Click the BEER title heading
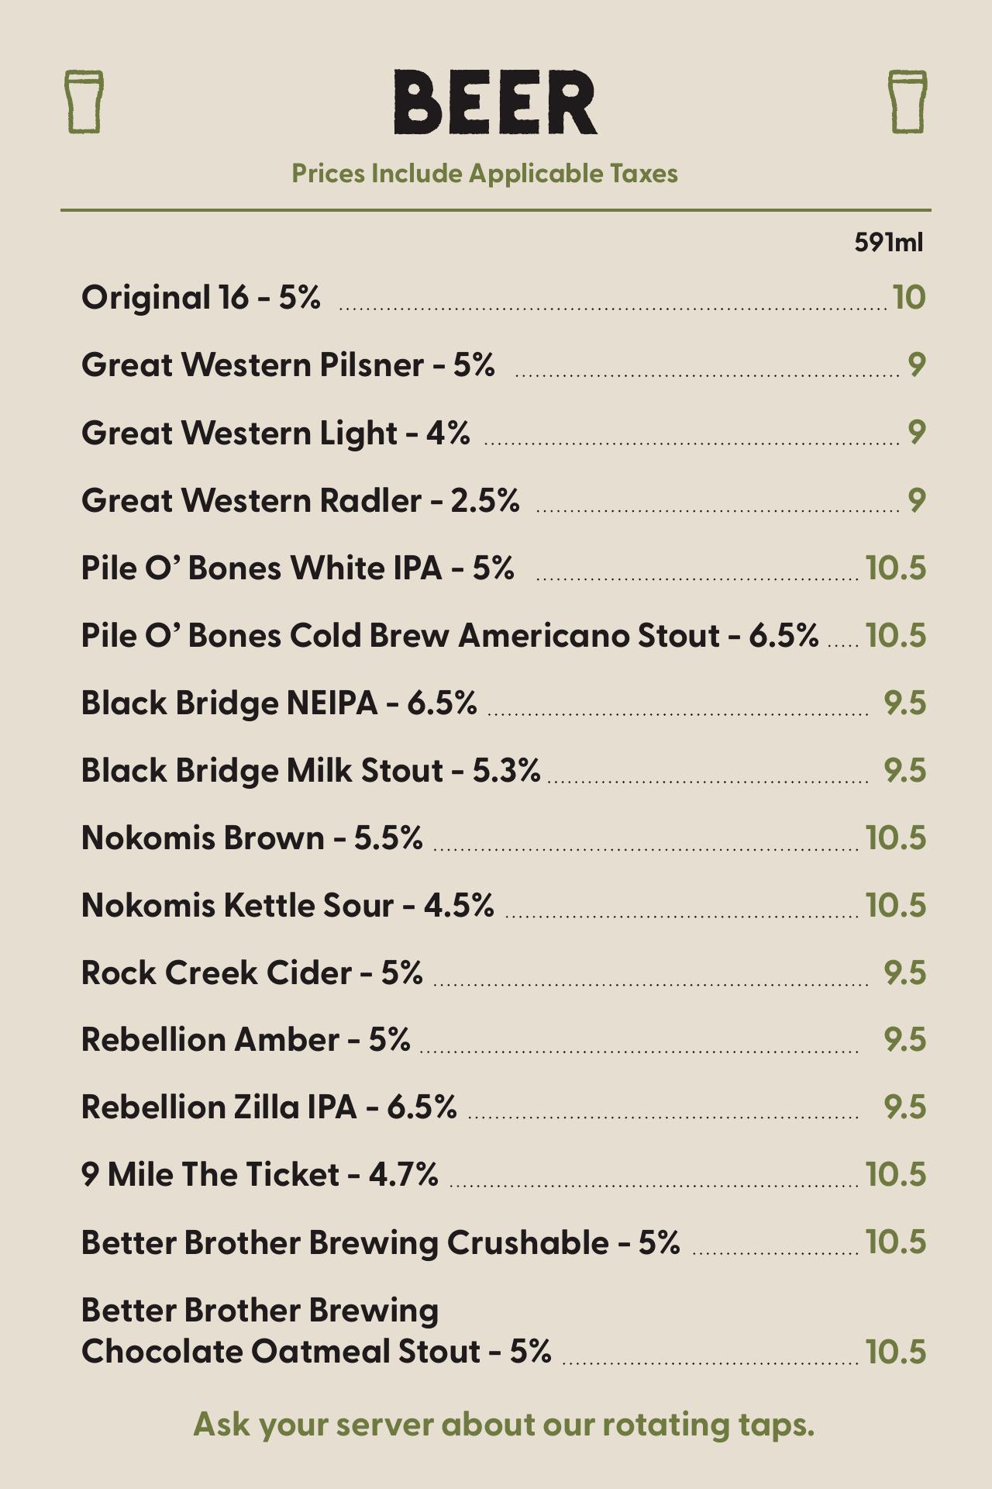Screen dimensions: 992x1489 [x=495, y=102]
